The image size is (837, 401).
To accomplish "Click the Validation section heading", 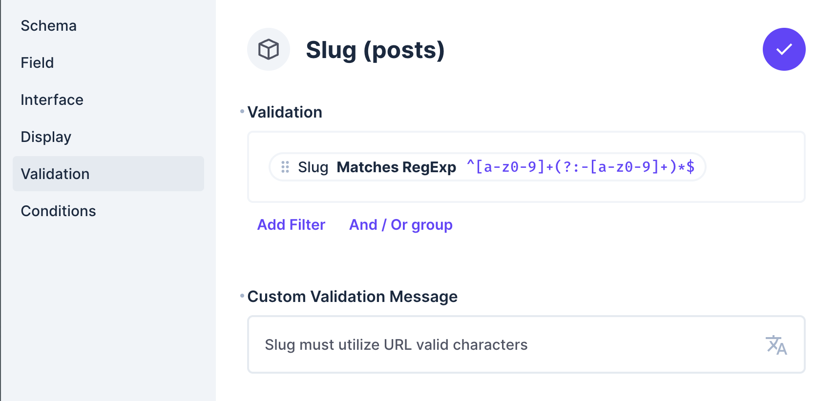I will click(285, 112).
